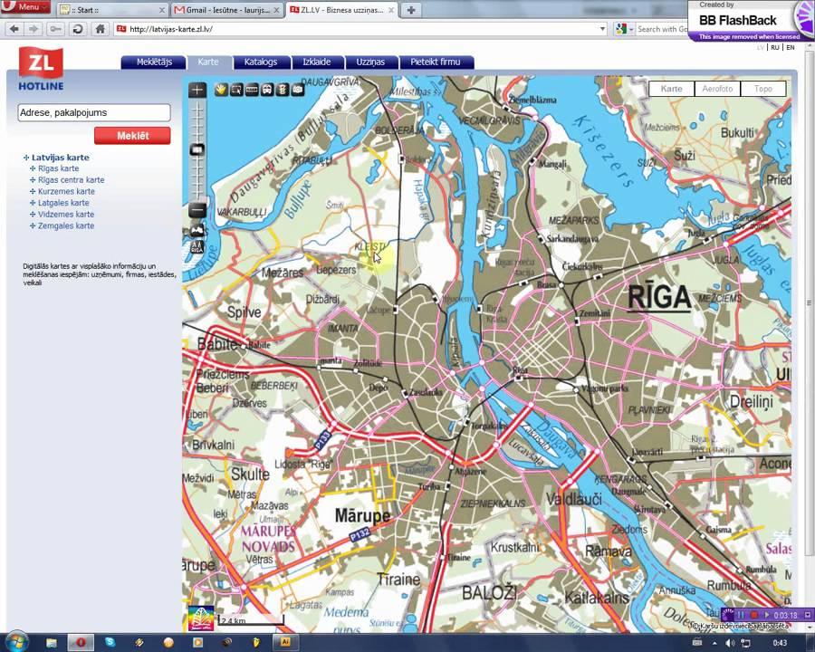Expand the Rīgas karte entry
The width and height of the screenshot is (815, 652).
(33, 168)
